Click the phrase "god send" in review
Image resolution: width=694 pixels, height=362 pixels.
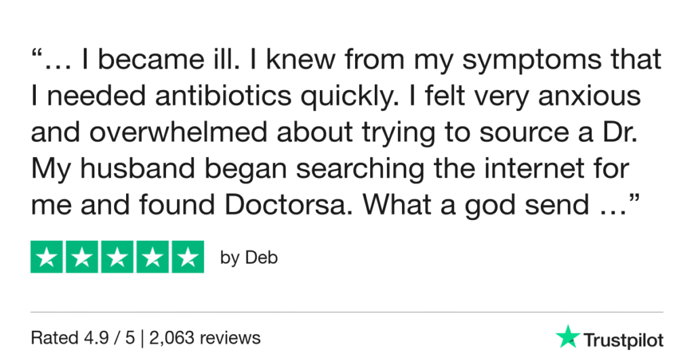(x=516, y=206)
